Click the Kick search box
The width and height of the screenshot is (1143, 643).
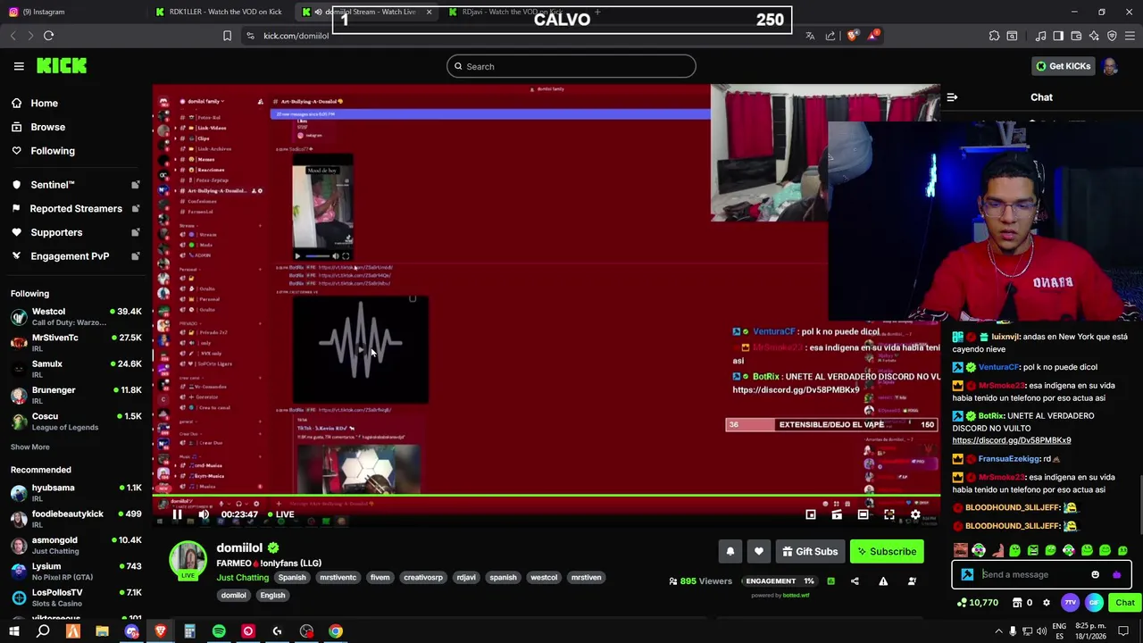tap(571, 66)
